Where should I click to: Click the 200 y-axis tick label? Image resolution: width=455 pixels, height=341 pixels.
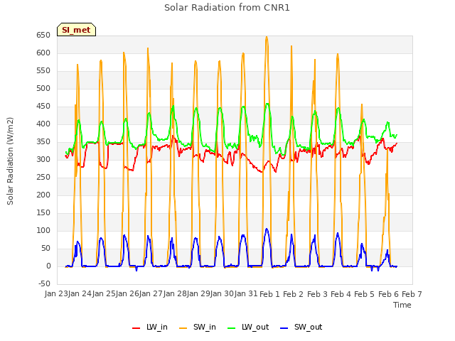tap(43, 195)
